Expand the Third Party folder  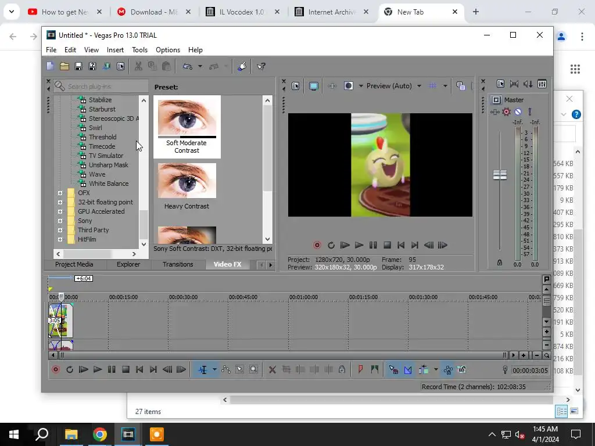click(60, 230)
